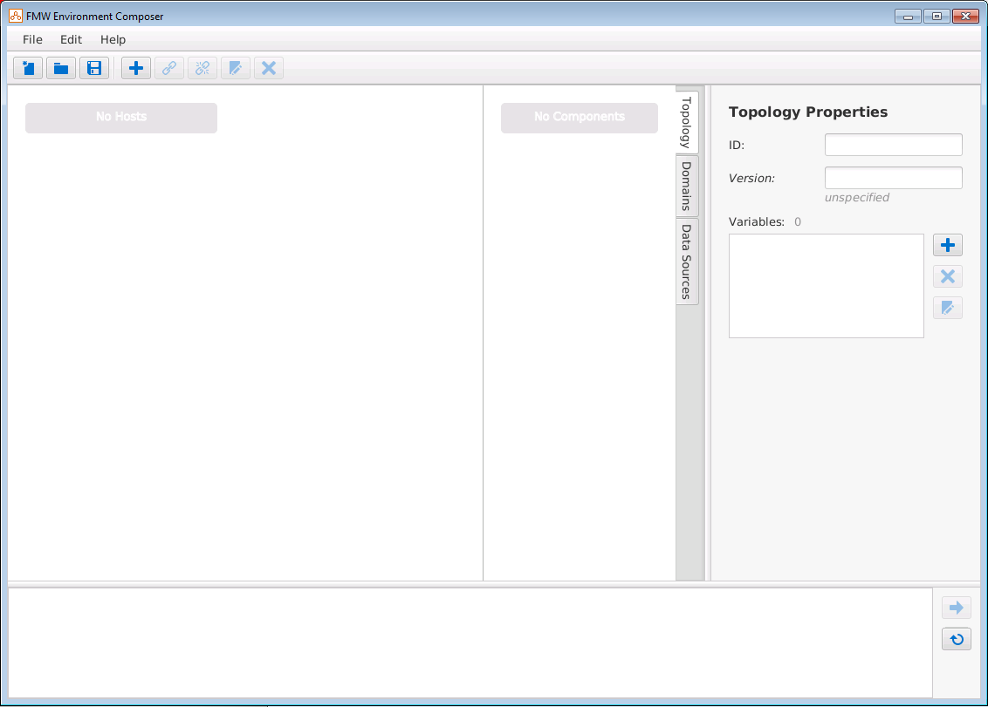The height and width of the screenshot is (707, 988).
Task: Edit the variable using the pencil button
Action: [x=948, y=308]
